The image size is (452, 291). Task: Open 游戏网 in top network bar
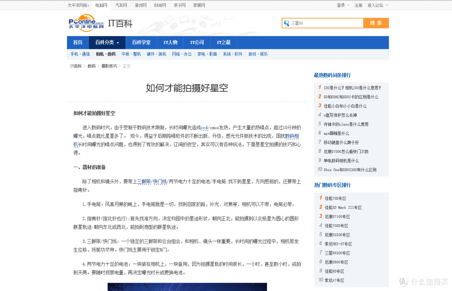[141, 5]
